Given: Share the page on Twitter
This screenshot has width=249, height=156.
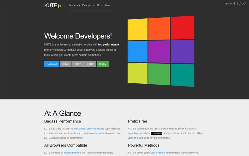Looking at the screenshot, I should 238,3.
